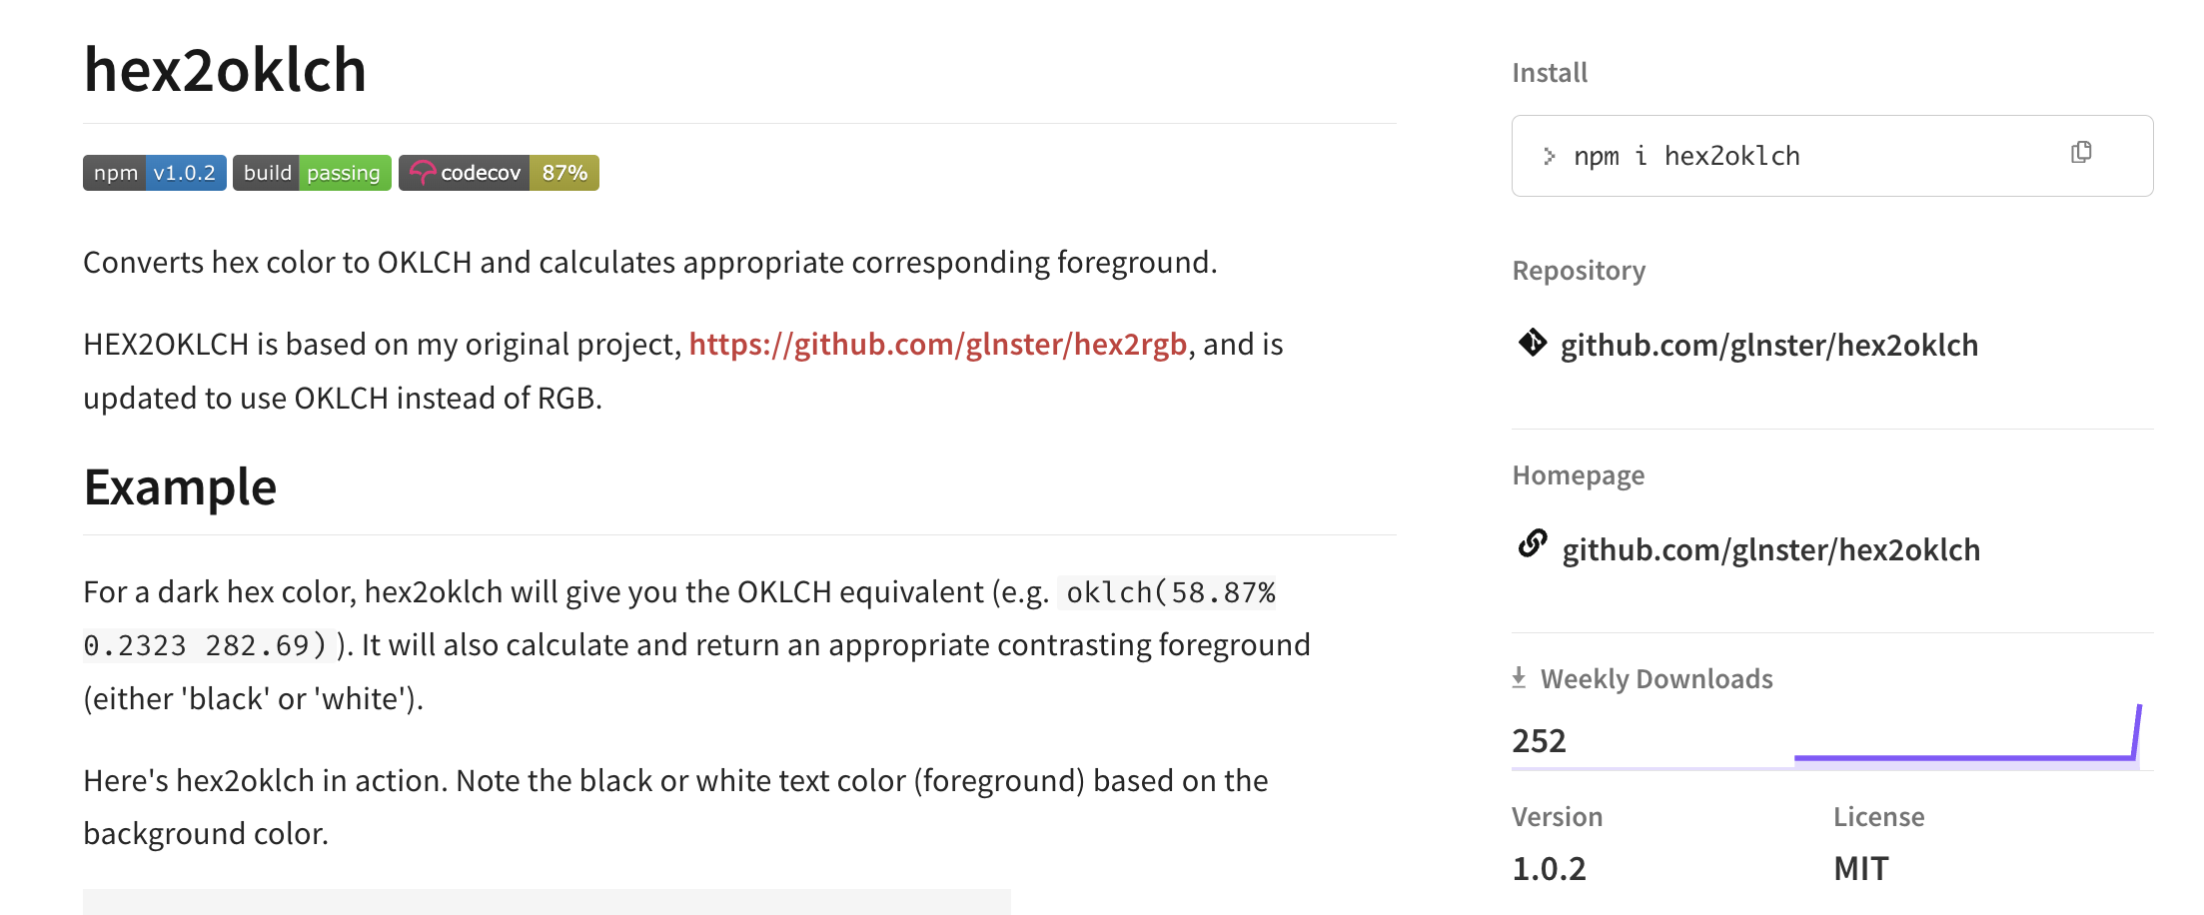This screenshot has width=2204, height=915.
Task: Copy the npm install command
Action: tap(2081, 153)
